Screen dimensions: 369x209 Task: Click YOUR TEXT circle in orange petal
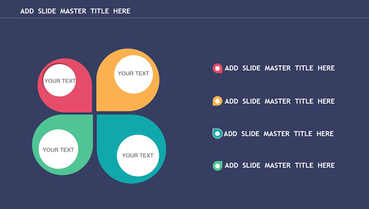(x=134, y=74)
